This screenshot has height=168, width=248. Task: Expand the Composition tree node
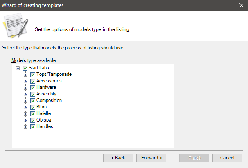(25, 101)
